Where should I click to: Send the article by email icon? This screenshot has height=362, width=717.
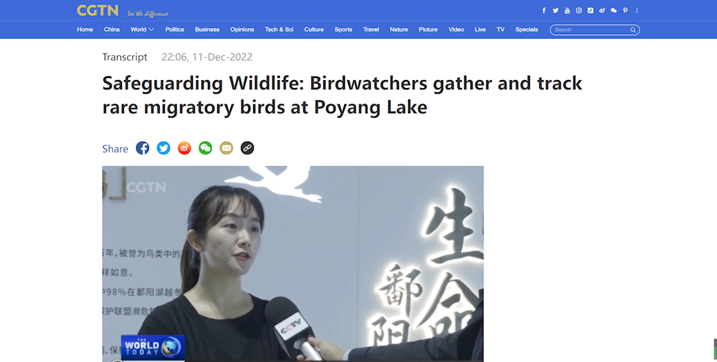click(x=227, y=148)
